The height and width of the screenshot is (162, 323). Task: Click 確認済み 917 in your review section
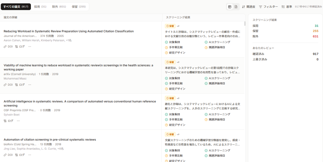tap(286, 54)
